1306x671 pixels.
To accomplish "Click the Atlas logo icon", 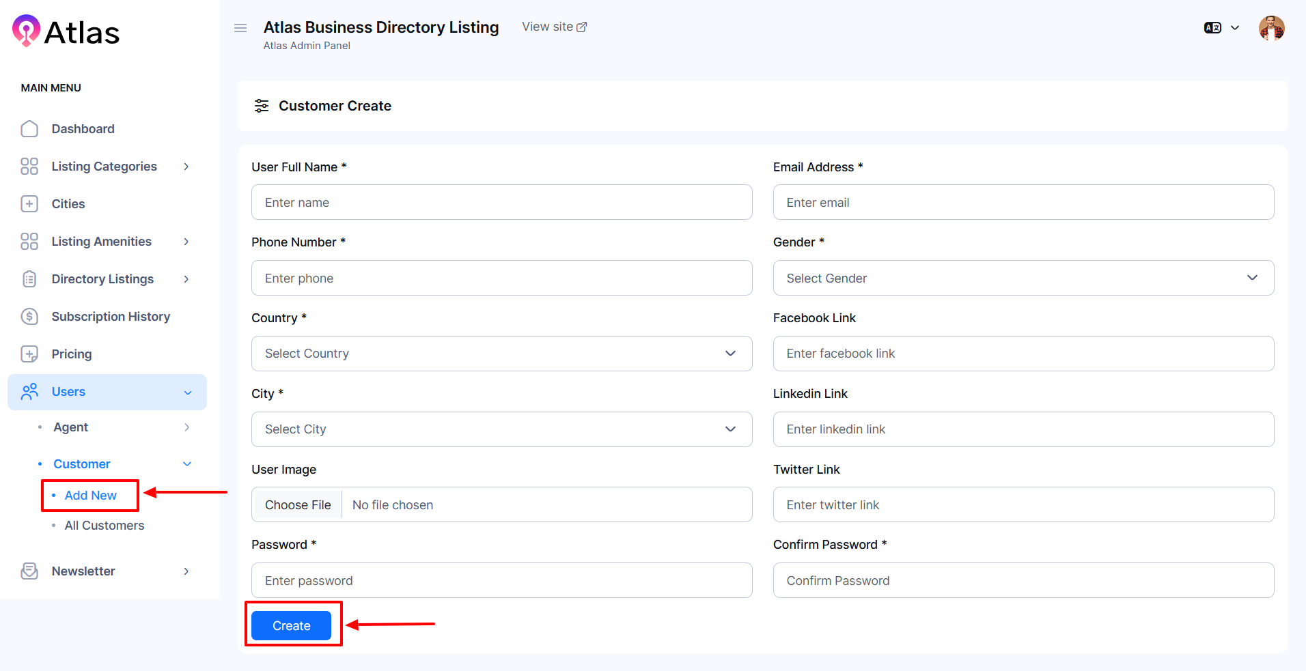I will [x=26, y=31].
